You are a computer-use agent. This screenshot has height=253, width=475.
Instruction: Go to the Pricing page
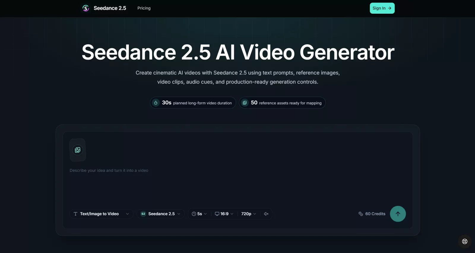click(x=144, y=8)
